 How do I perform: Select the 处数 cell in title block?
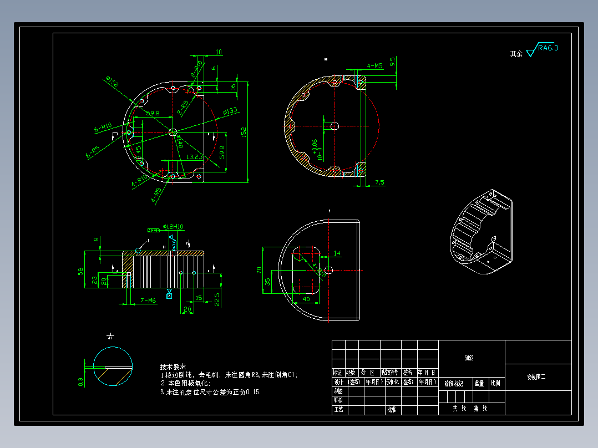(351, 373)
